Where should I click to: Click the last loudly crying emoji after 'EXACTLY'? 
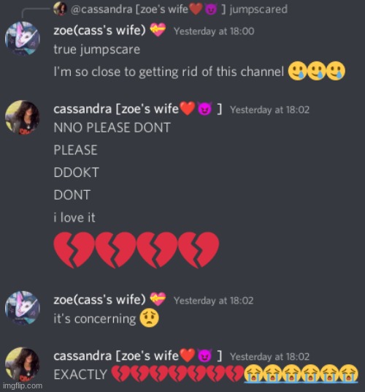(x=349, y=374)
